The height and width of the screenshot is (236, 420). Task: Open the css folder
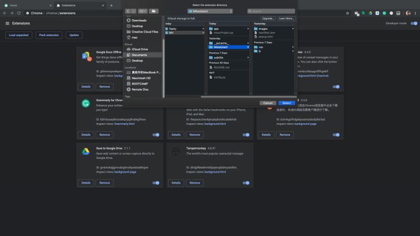pos(274,47)
